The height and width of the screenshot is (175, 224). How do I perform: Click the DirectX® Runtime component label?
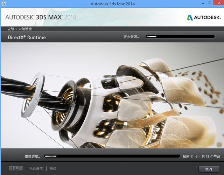point(27,37)
